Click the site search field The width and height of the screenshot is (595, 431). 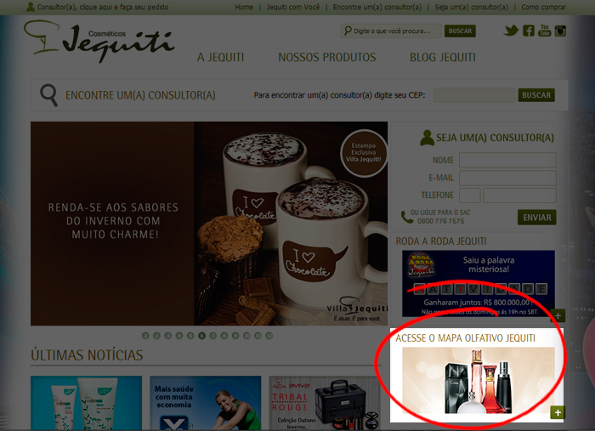point(391,31)
